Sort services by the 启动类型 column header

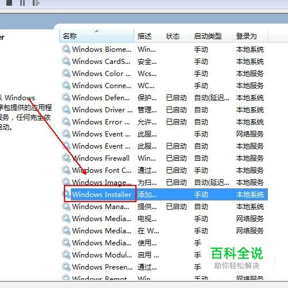coord(211,36)
